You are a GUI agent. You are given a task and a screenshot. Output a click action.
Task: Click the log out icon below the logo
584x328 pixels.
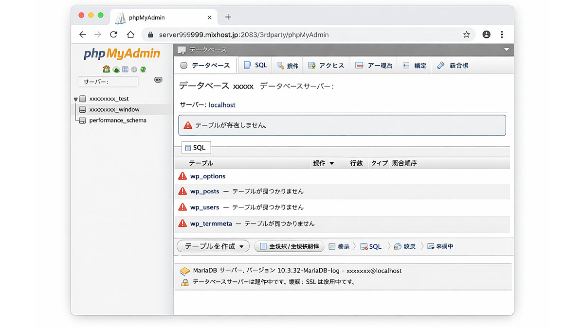[x=116, y=69]
